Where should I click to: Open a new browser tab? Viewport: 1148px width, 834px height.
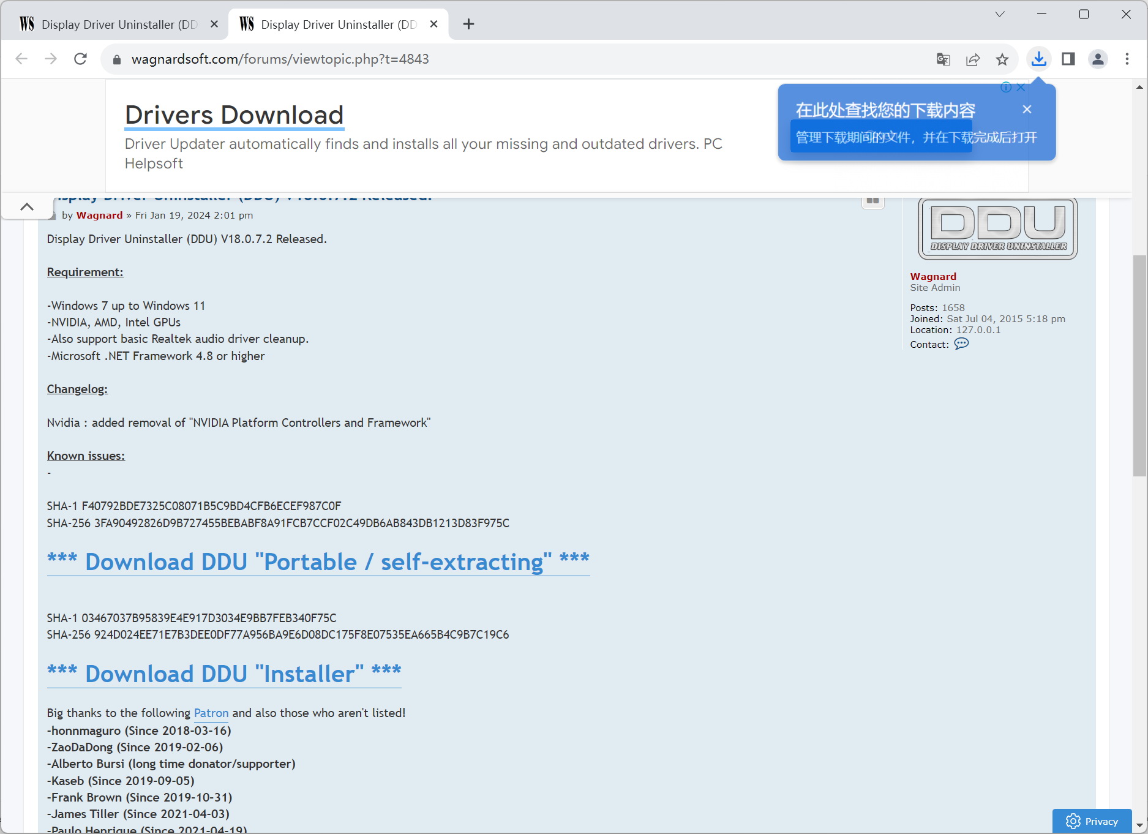(x=468, y=24)
